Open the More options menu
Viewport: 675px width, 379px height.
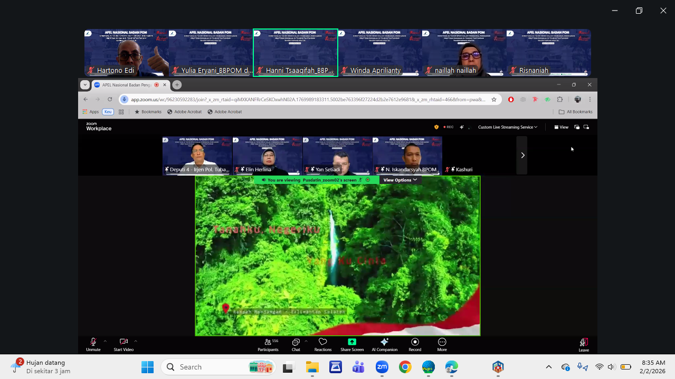(x=442, y=342)
